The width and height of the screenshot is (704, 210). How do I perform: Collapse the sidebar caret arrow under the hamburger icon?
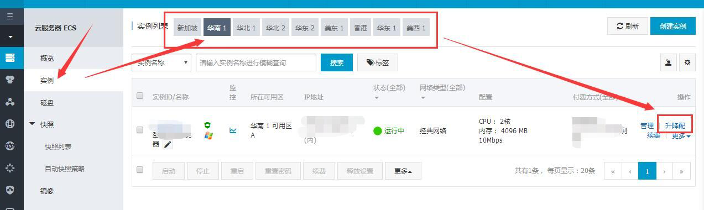[x=10, y=38]
